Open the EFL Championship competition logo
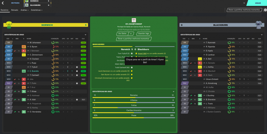Viewport: 267px width, 134px height. (x=134, y=20)
